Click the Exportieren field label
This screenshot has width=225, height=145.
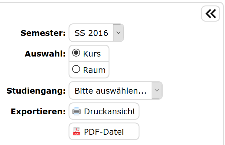(38, 111)
